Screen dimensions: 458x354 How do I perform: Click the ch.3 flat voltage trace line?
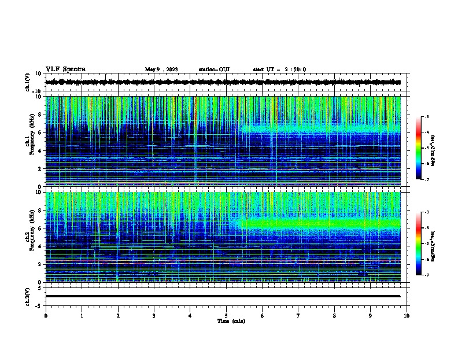click(223, 296)
